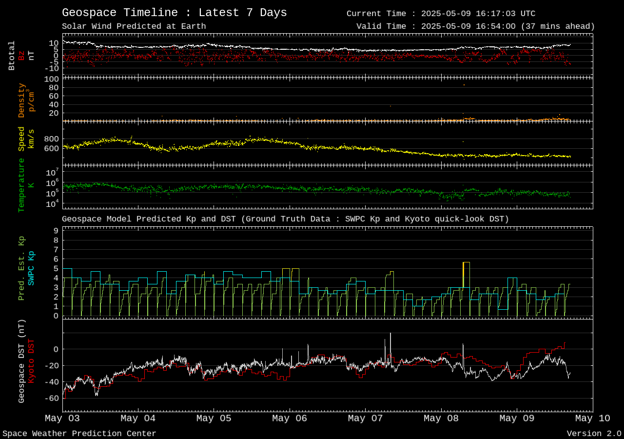Click the May 05 date label
Screen dimensions: 624x439
click(x=214, y=418)
